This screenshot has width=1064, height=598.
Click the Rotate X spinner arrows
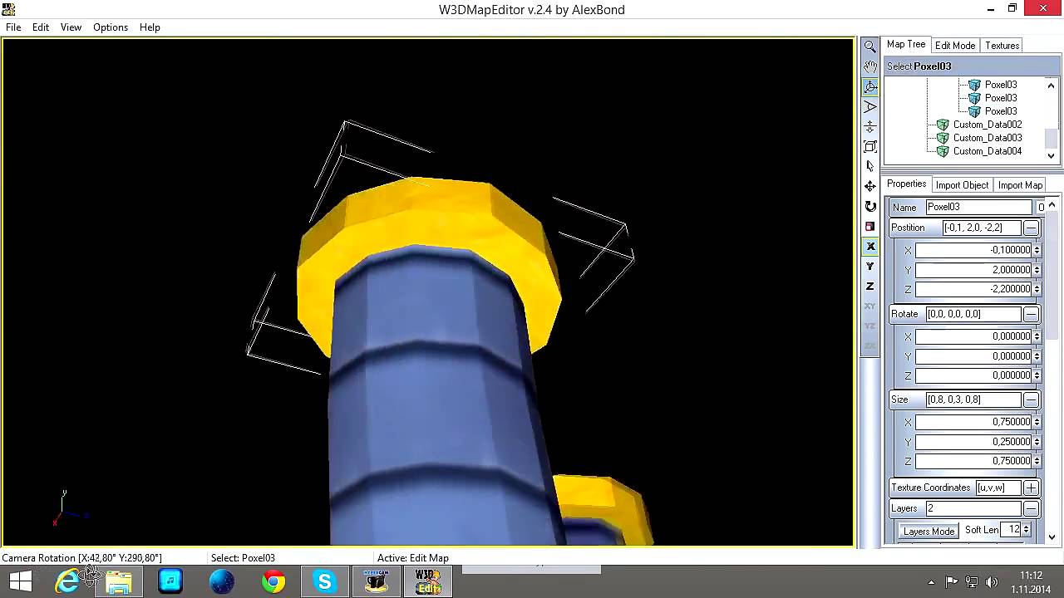(x=1037, y=336)
